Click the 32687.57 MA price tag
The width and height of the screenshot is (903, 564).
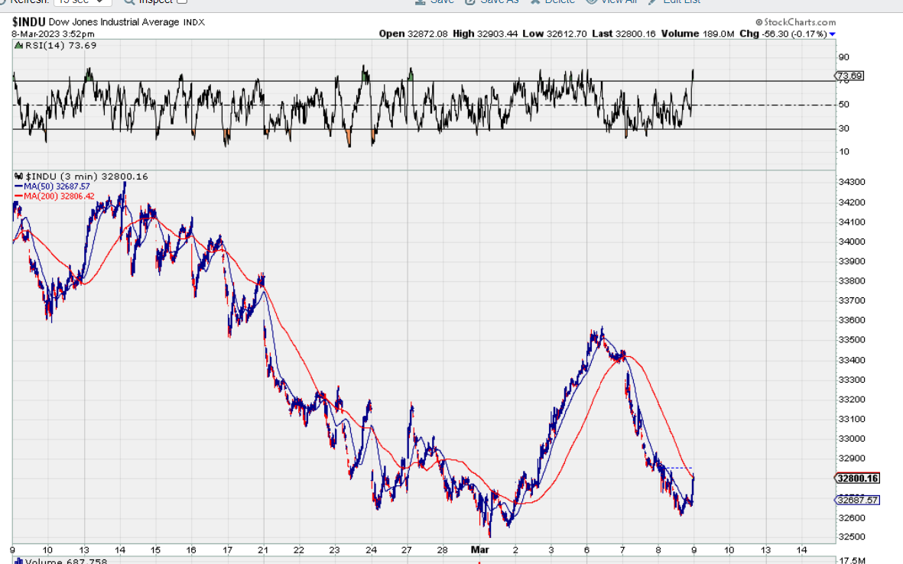pyautogui.click(x=857, y=501)
